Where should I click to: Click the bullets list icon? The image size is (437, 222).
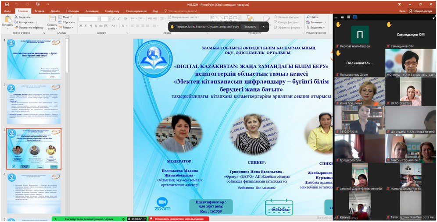[133, 19]
